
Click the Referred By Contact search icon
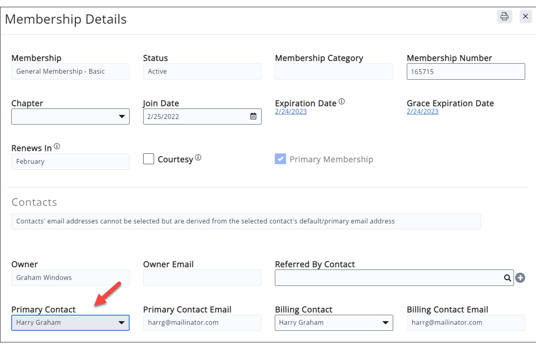[x=508, y=278]
